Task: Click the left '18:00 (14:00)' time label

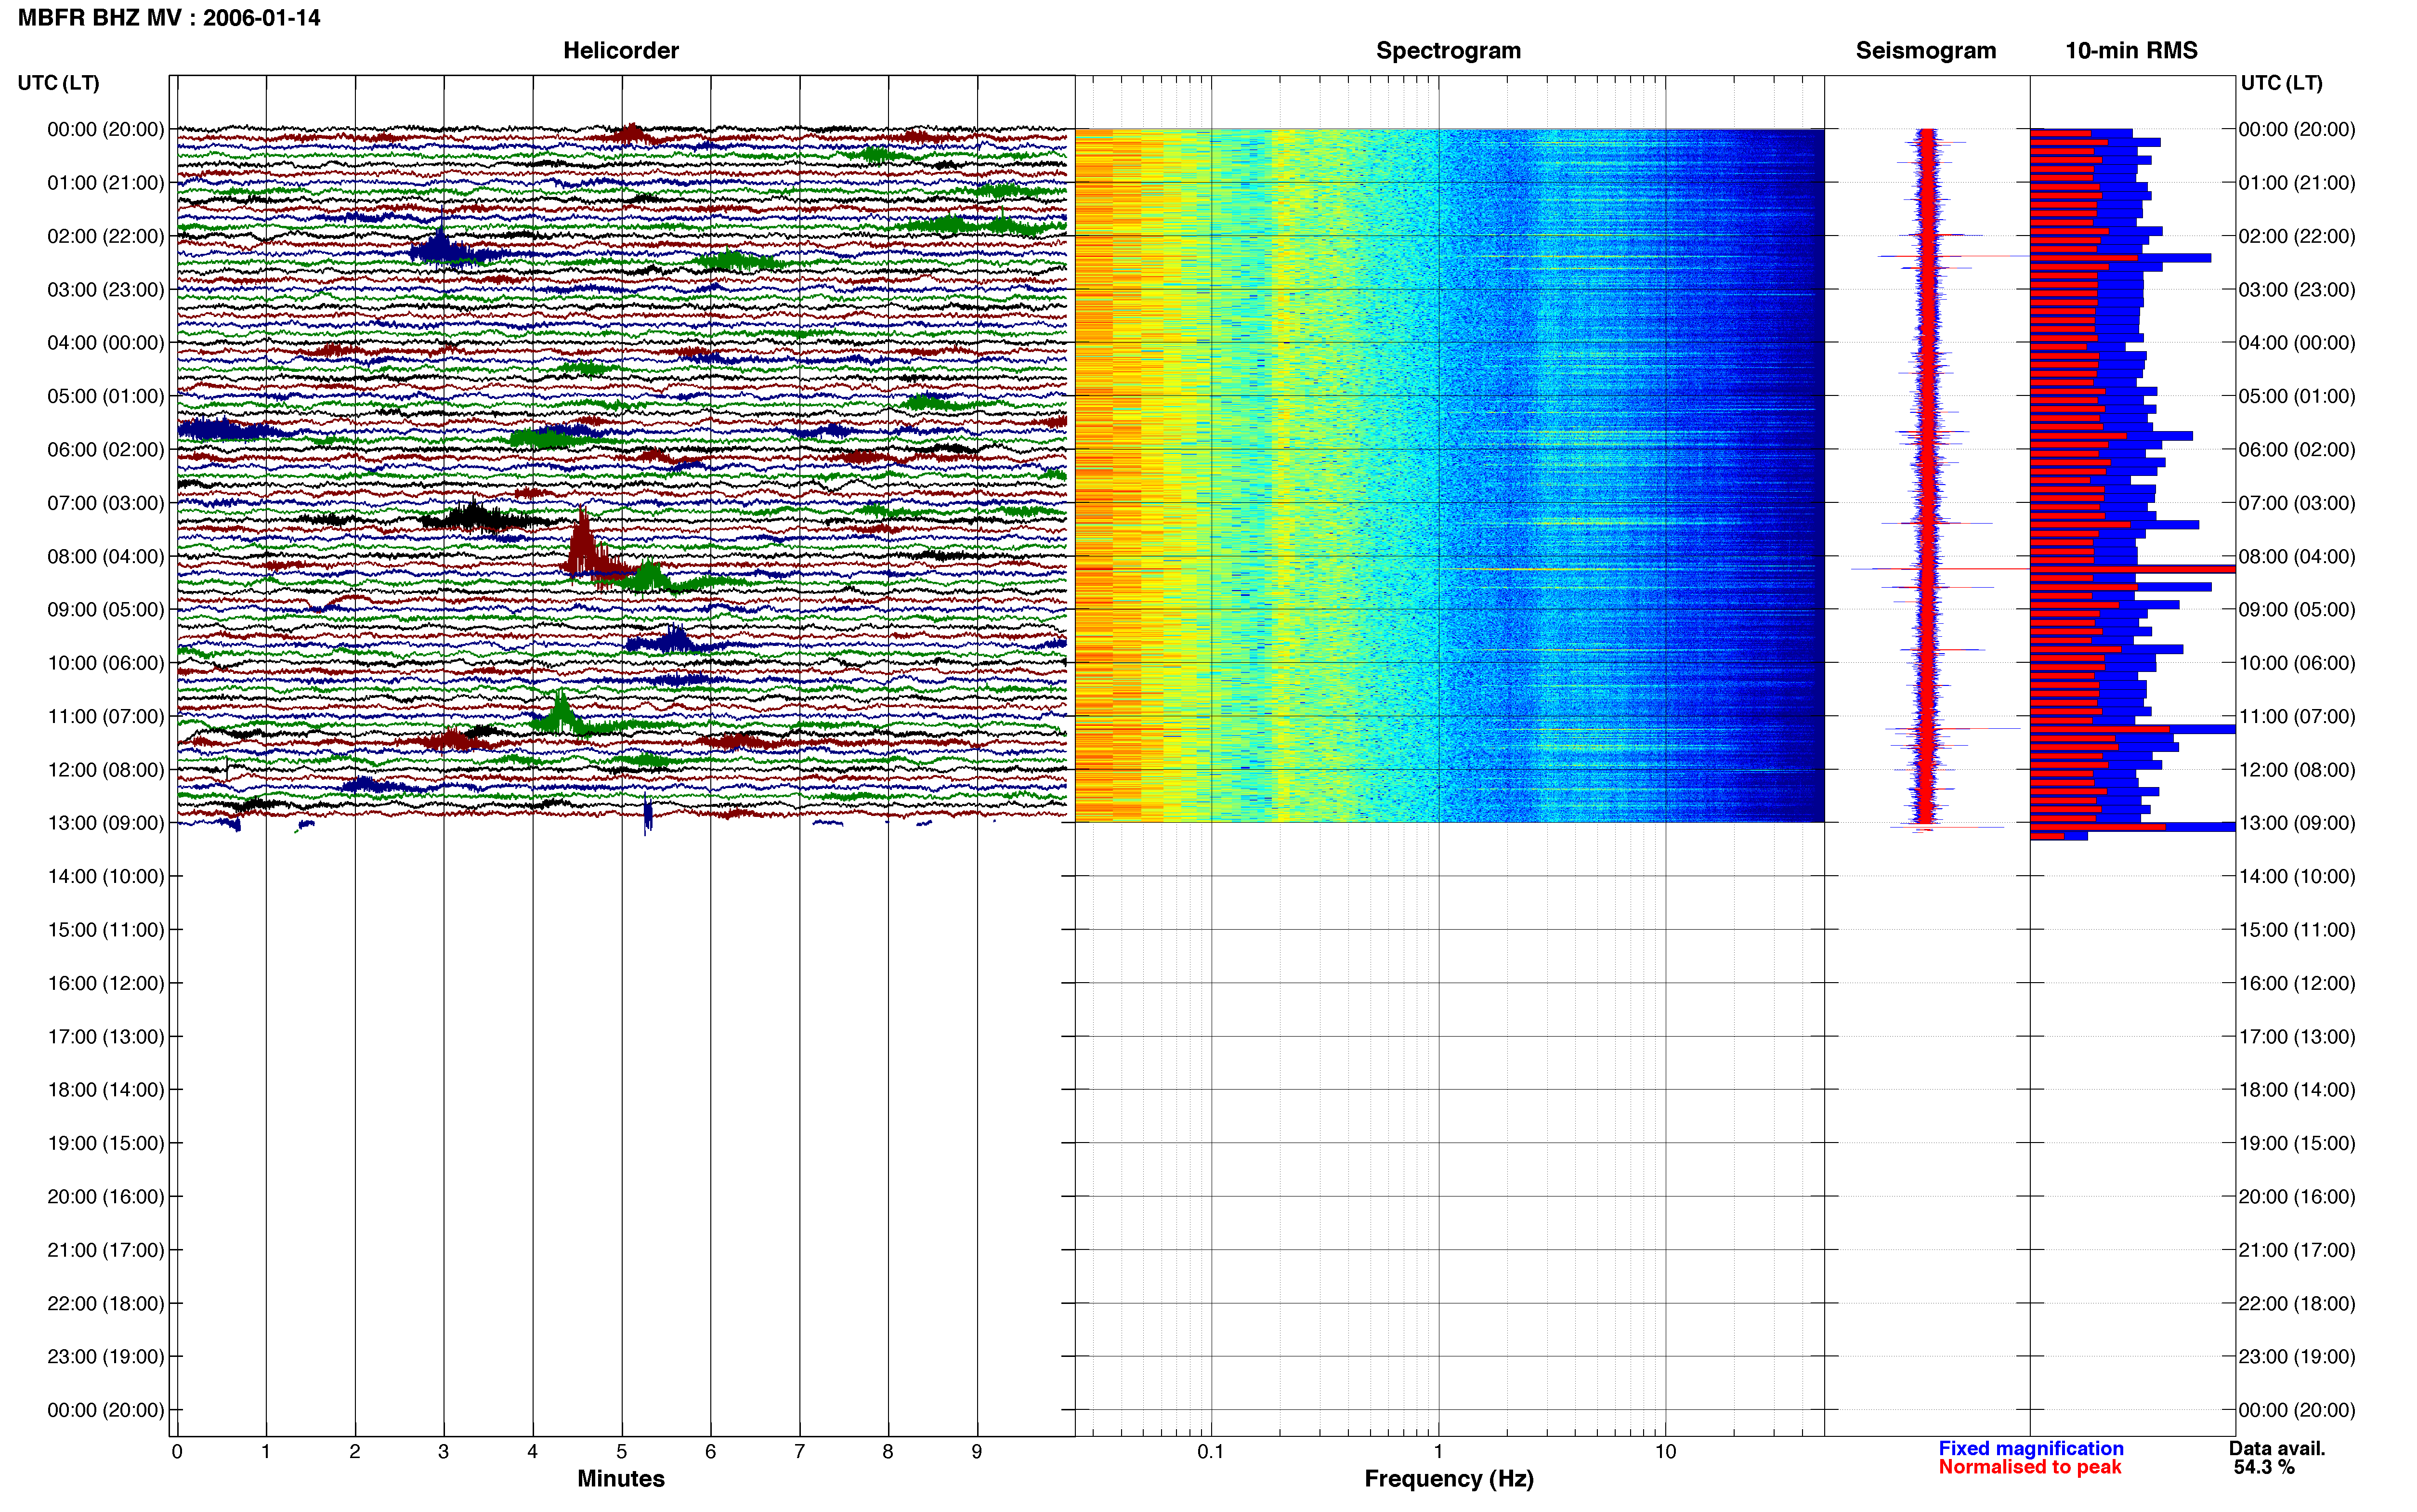Action: click(x=106, y=1090)
